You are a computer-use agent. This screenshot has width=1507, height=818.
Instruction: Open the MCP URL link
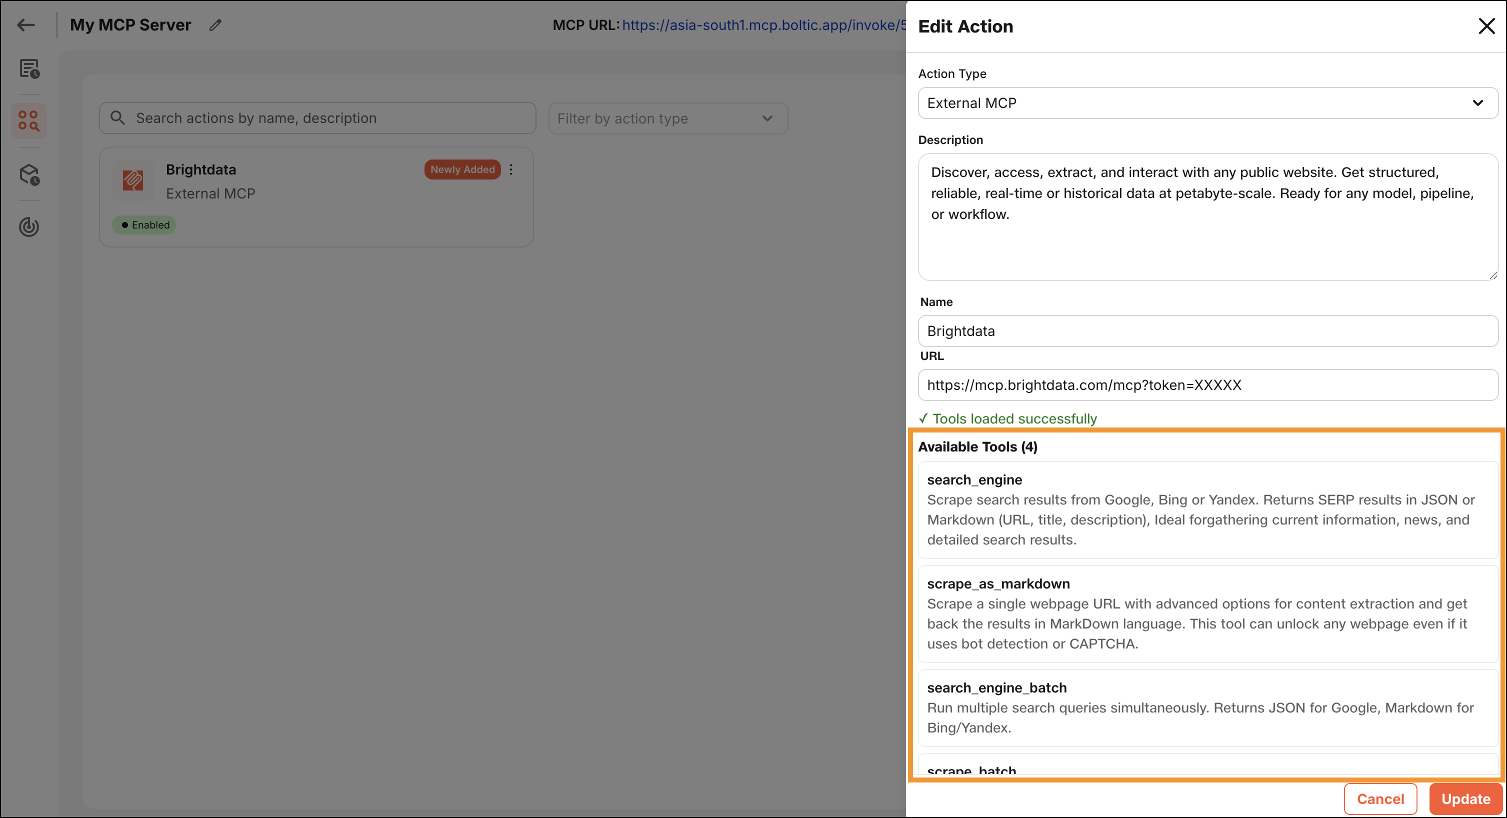(764, 25)
